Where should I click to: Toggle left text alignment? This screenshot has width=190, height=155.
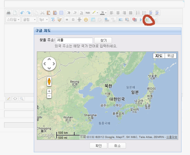click(111, 13)
